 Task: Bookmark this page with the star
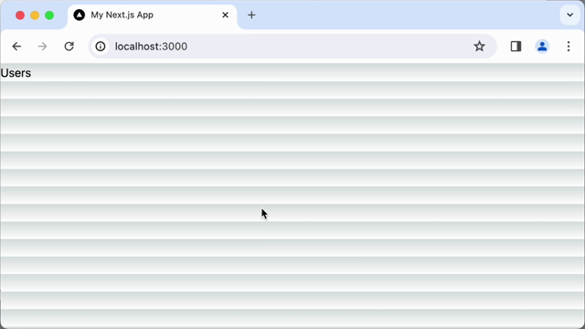pos(479,47)
